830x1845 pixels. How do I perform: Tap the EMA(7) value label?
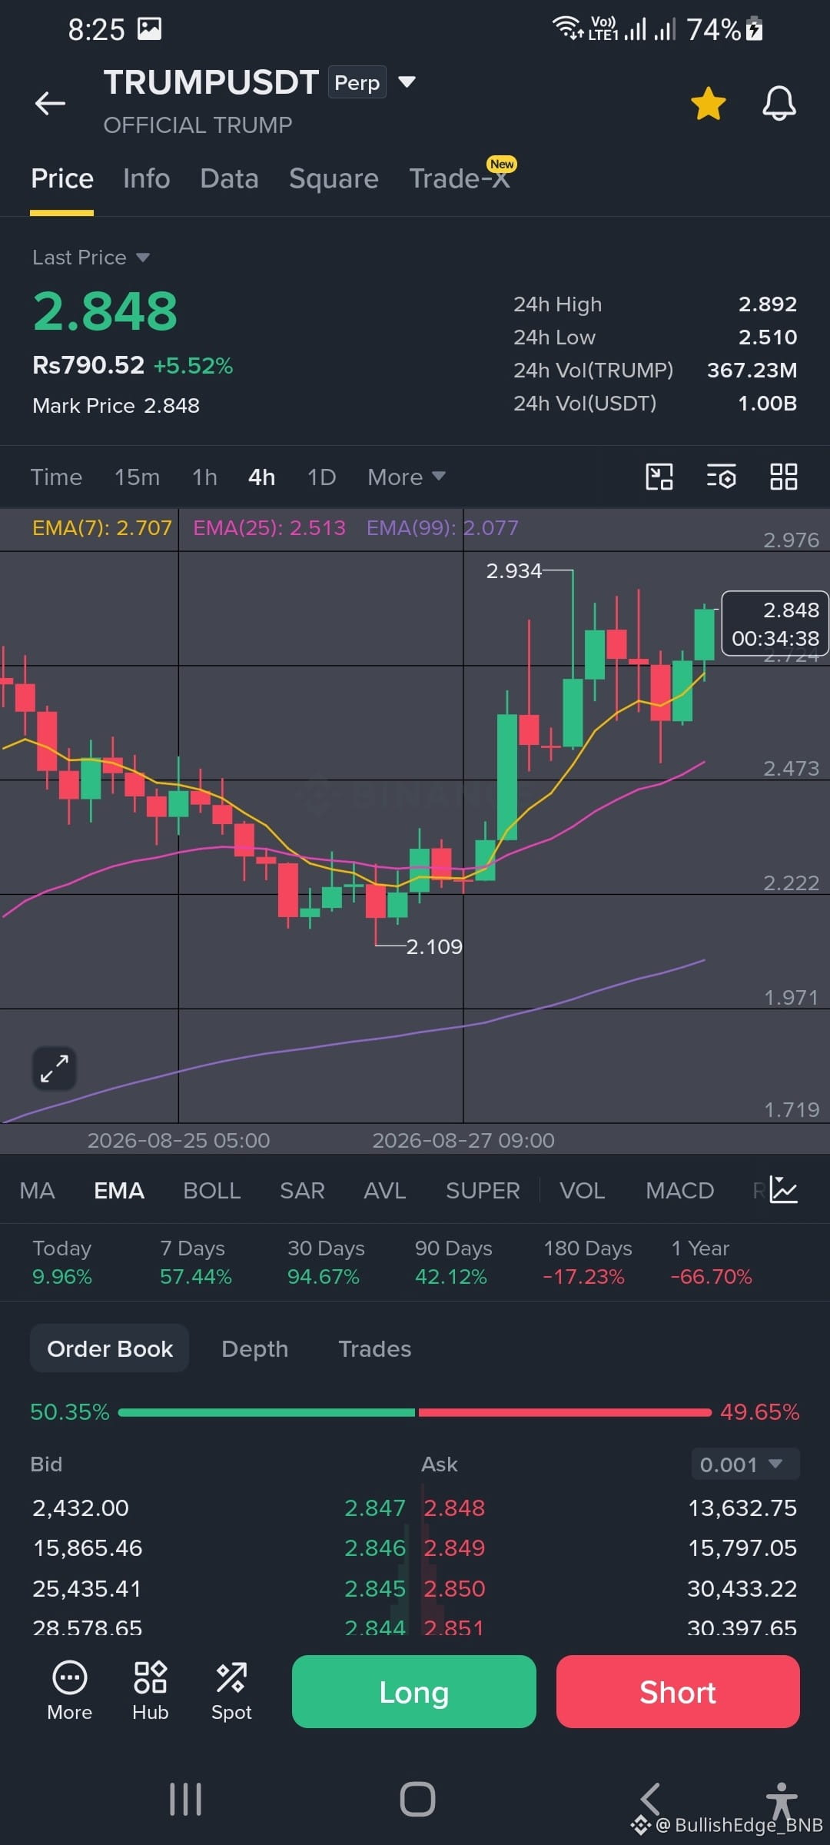point(102,528)
